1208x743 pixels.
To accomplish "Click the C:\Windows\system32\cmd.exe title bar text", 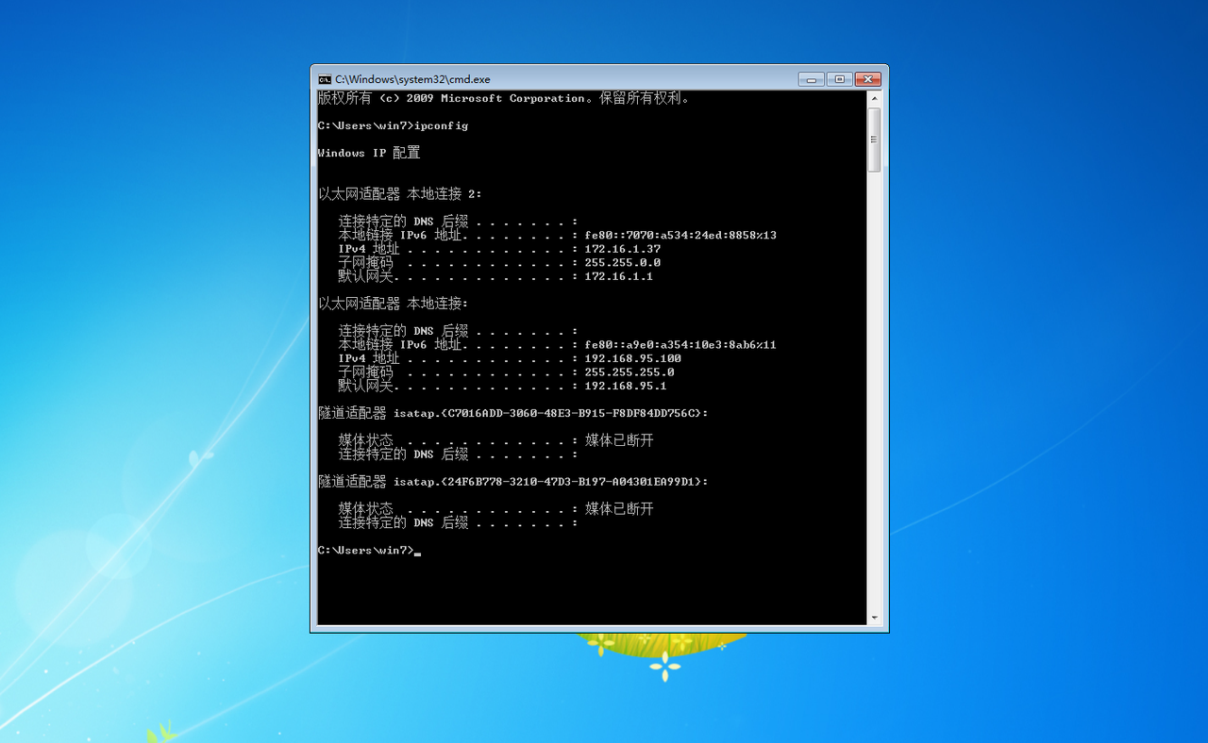I will [412, 80].
